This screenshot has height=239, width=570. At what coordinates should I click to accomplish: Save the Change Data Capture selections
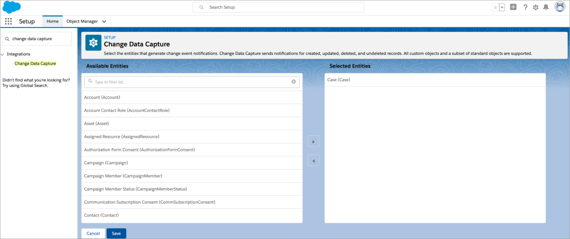click(116, 233)
